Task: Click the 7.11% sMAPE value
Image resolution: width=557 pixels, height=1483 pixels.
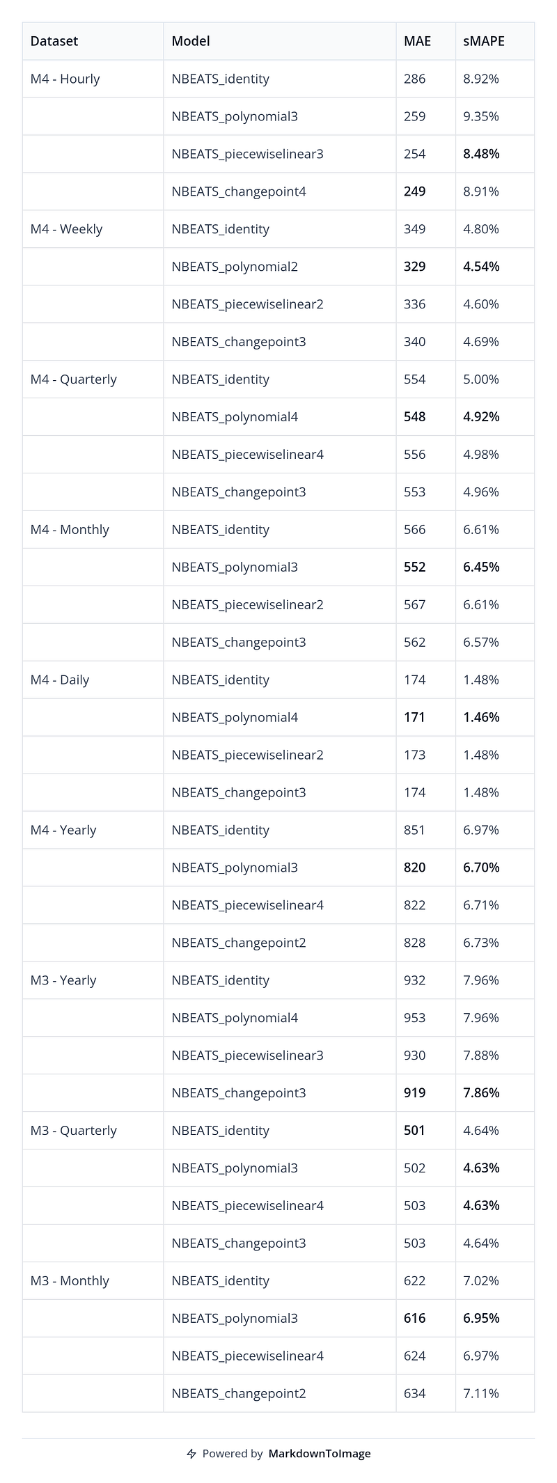Action: point(481,1394)
